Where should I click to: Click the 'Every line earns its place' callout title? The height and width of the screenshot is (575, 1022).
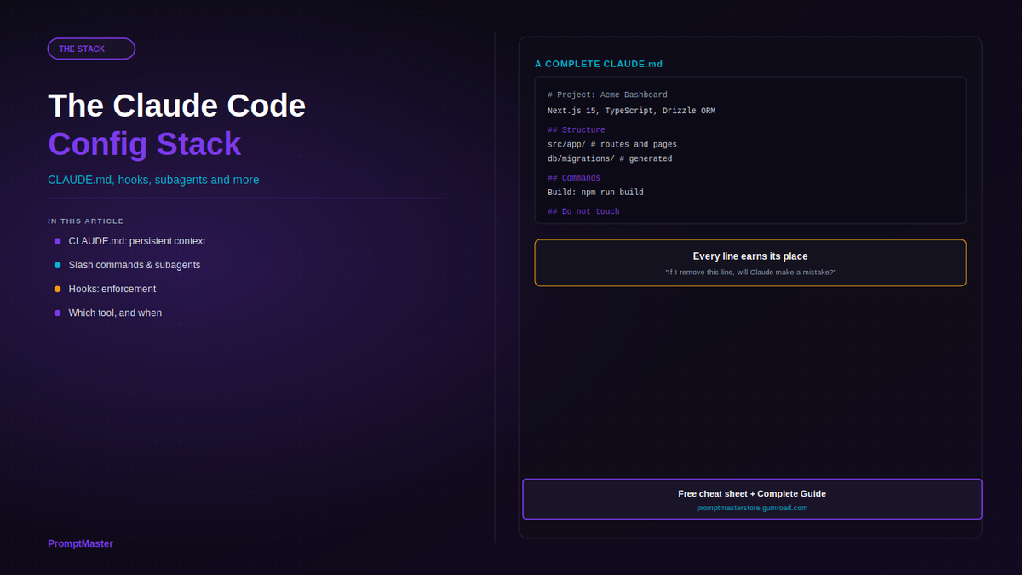[750, 256]
